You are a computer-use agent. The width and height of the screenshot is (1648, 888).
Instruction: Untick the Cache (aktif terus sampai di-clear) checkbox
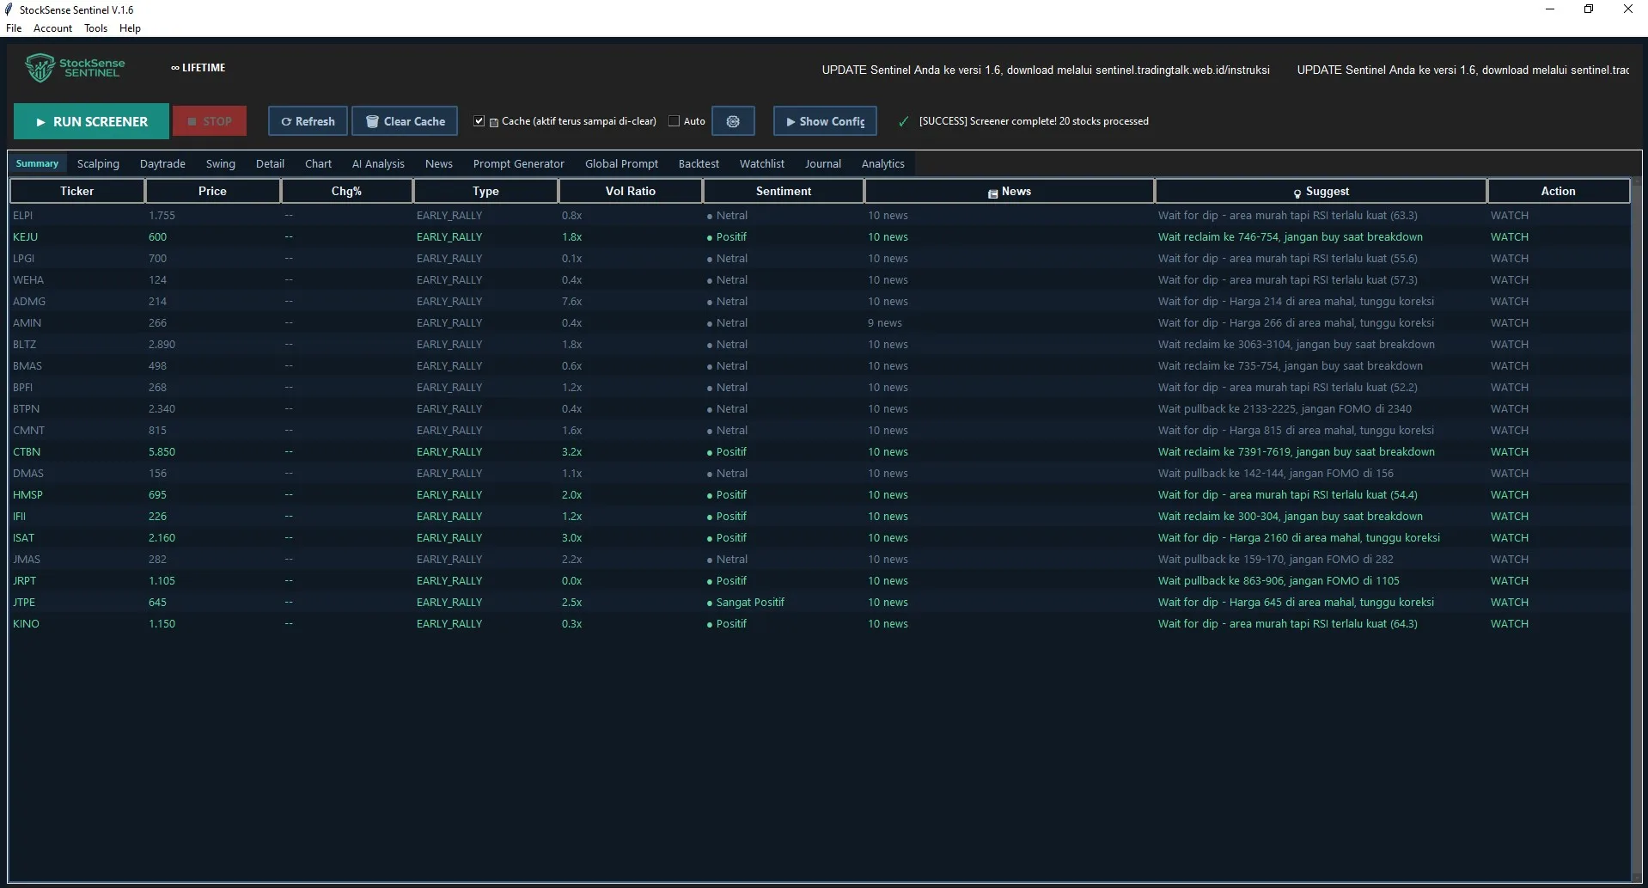[479, 121]
